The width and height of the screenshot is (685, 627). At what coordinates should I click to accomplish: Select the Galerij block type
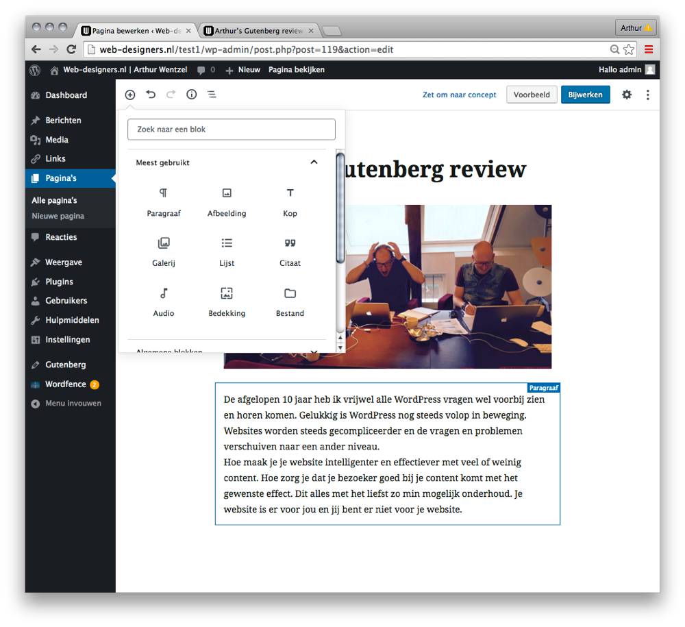point(164,251)
